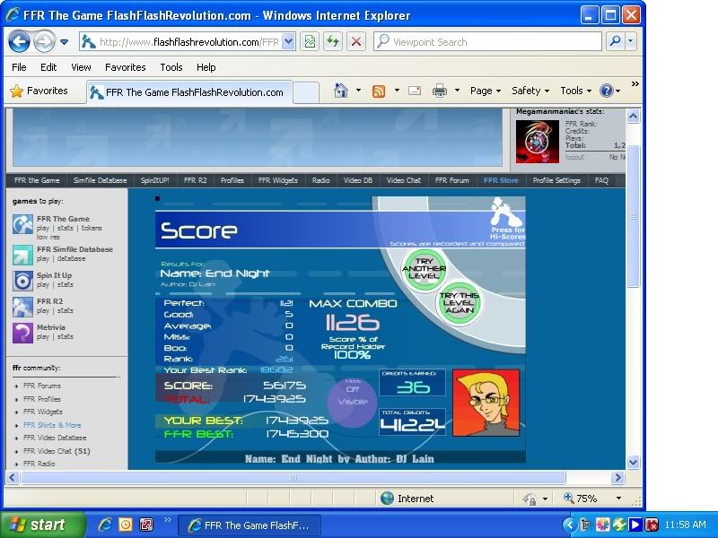718x538 pixels.
Task: Click the Metrivia question mark icon
Action: [x=22, y=333]
